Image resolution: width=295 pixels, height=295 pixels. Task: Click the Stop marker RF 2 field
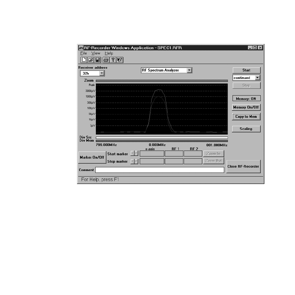(193, 161)
